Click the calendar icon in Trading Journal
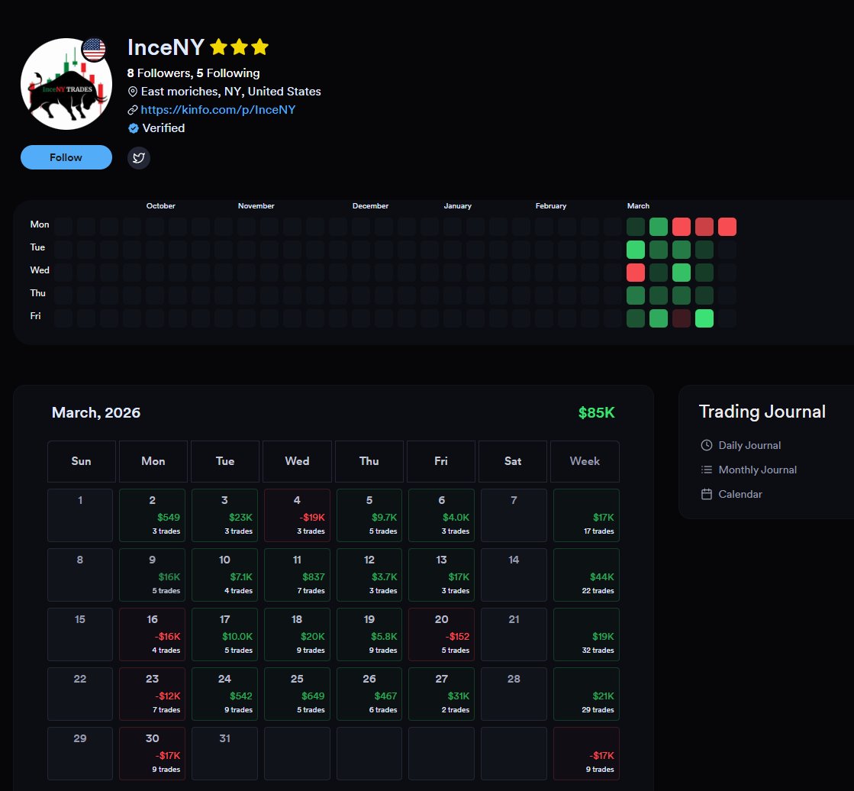The image size is (854, 791). tap(707, 494)
